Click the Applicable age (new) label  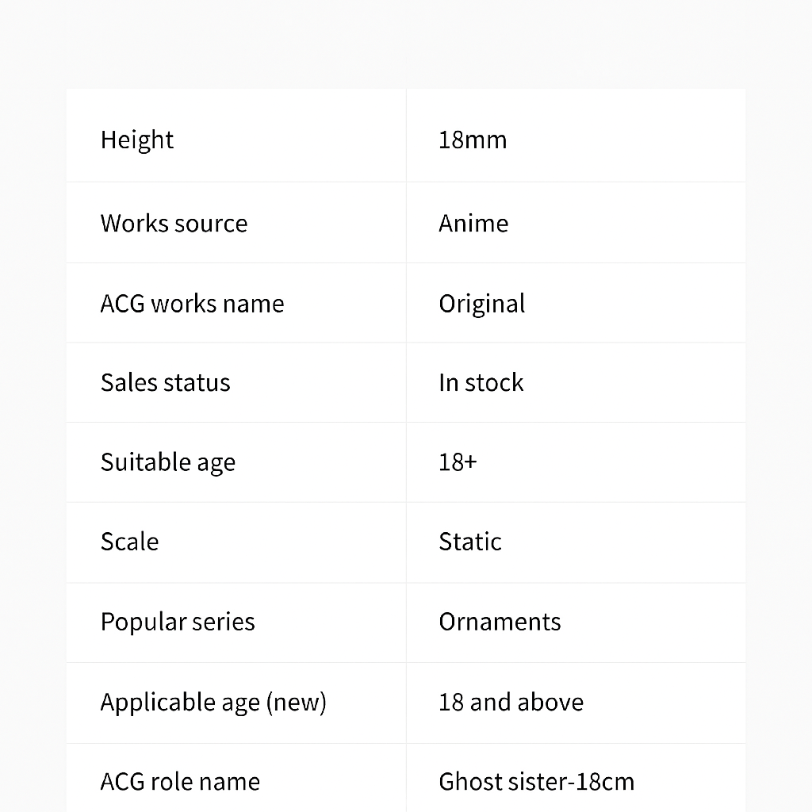coord(213,703)
